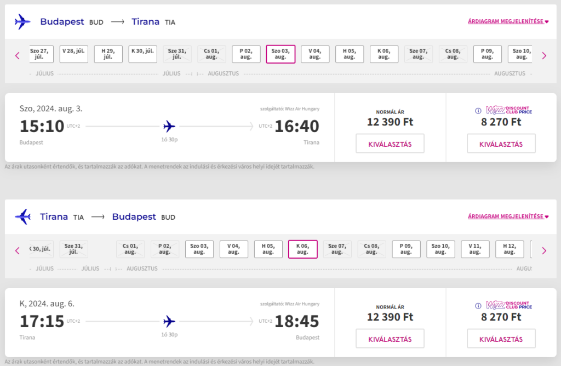
Task: Select return date P 09, aug.
Action: click(406, 249)
